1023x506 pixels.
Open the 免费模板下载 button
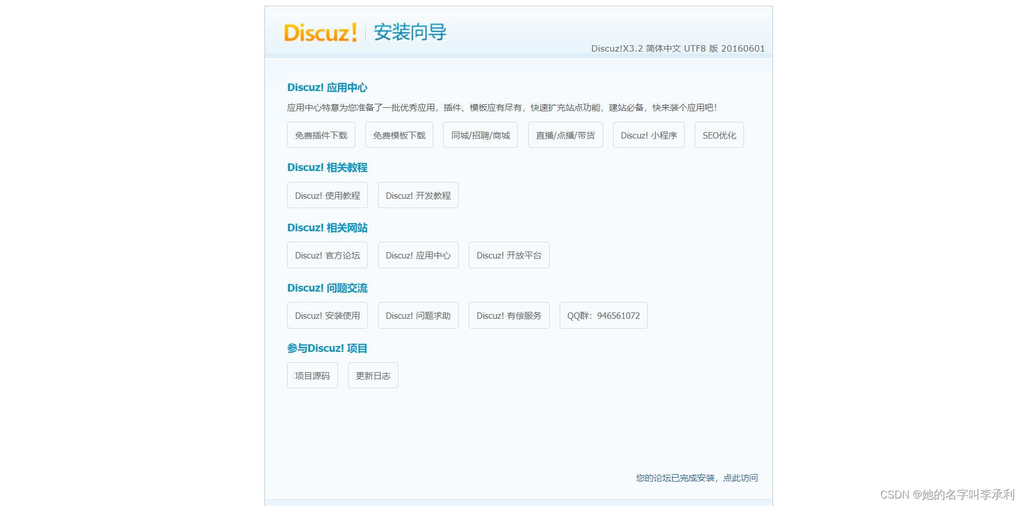(x=399, y=135)
